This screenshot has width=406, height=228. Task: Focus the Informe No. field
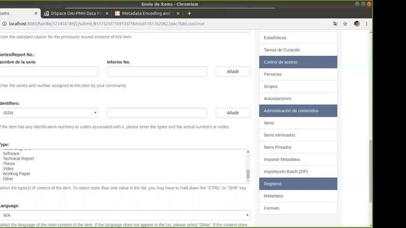click(157, 72)
